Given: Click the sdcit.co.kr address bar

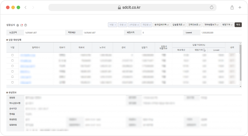Looking at the screenshot, I should (132, 7).
